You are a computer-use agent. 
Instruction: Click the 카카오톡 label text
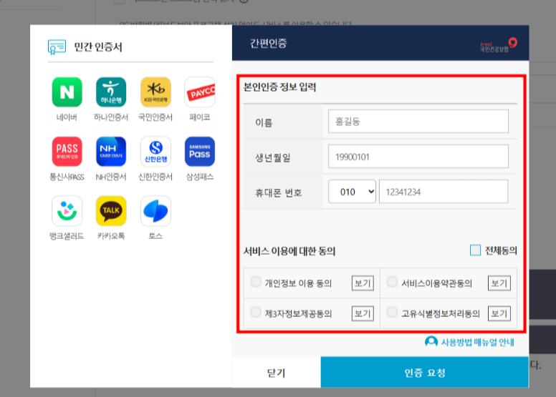pyautogui.click(x=111, y=236)
